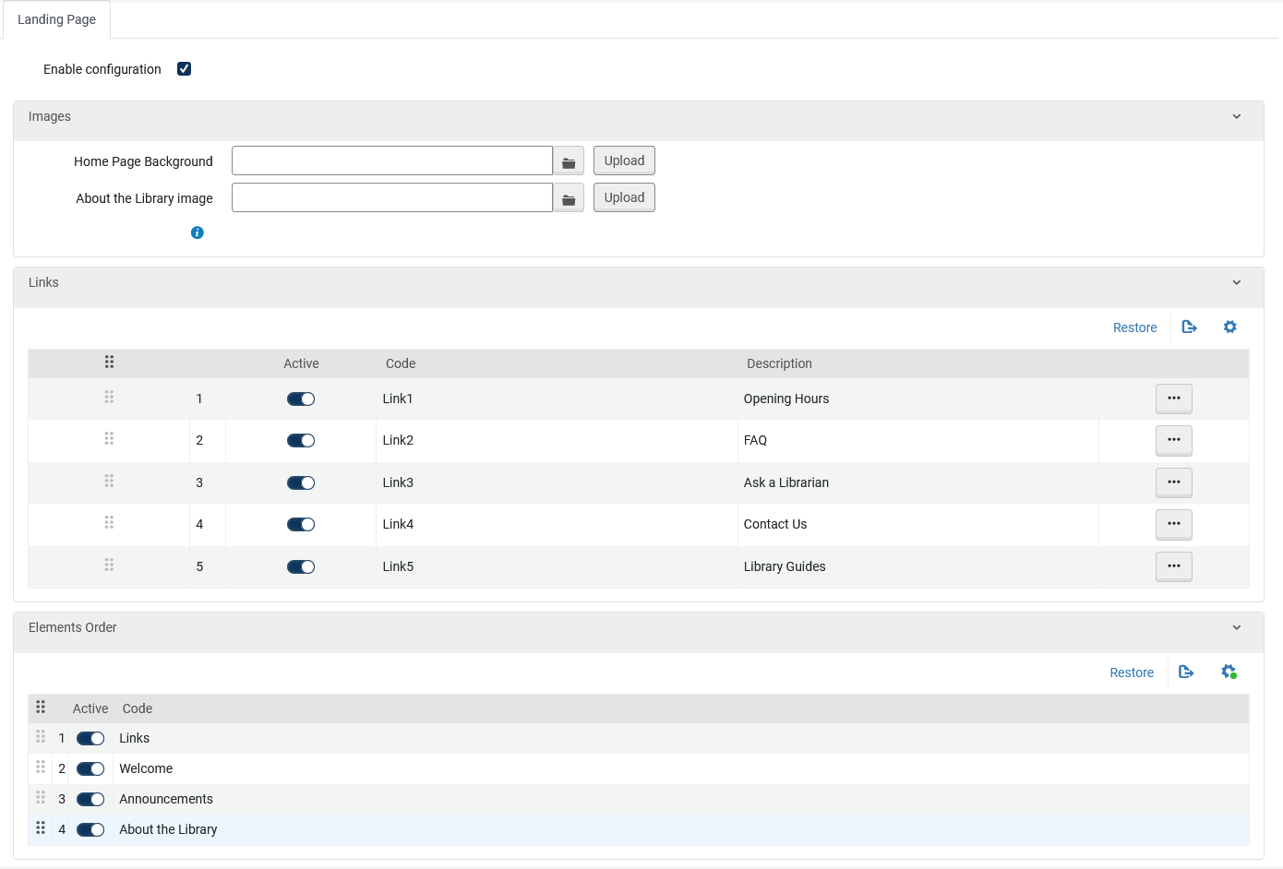This screenshot has height=869, width=1283.
Task: Click the Images section title
Action: pos(50,116)
